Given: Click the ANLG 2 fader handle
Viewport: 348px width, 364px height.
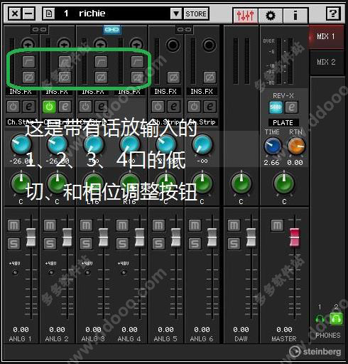Looking at the screenshot, I should pyautogui.click(x=67, y=237).
